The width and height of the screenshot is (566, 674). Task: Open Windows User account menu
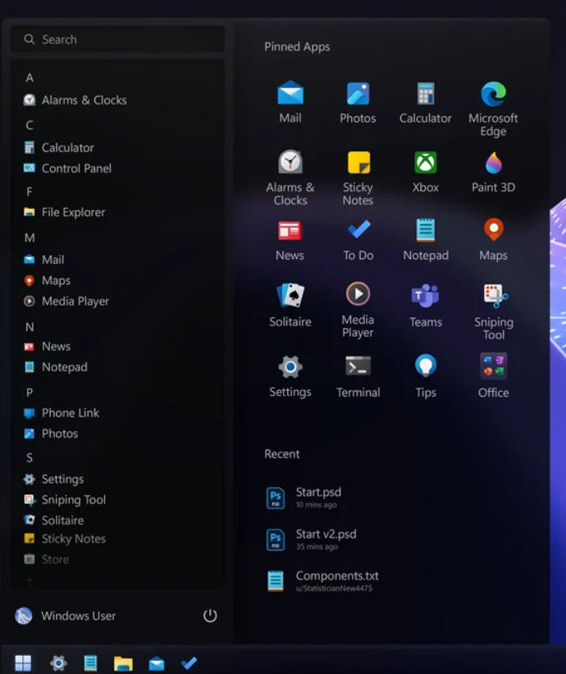point(66,616)
